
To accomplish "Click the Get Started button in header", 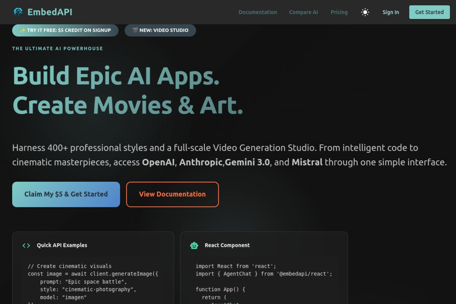I will pyautogui.click(x=430, y=12).
